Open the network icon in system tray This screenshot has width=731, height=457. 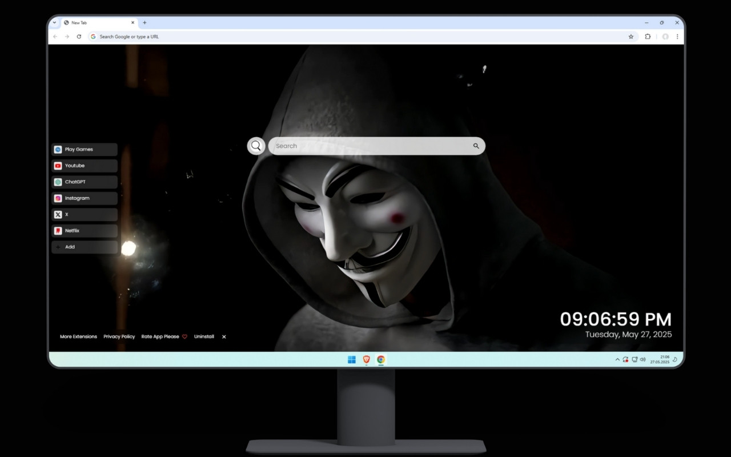pos(634,359)
